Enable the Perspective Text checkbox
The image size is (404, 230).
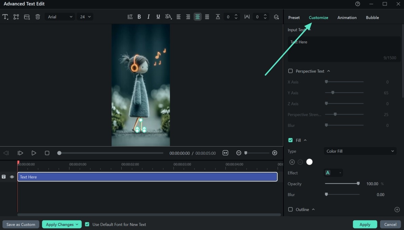[290, 71]
